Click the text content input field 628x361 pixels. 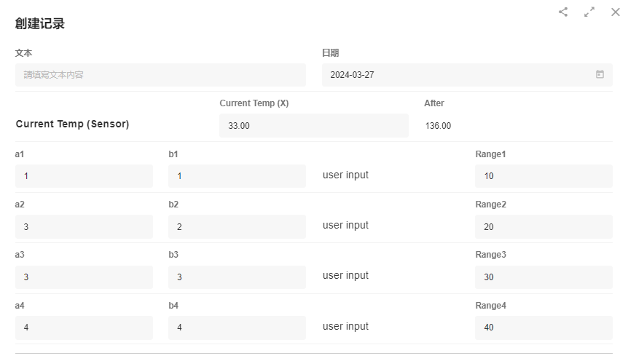160,75
